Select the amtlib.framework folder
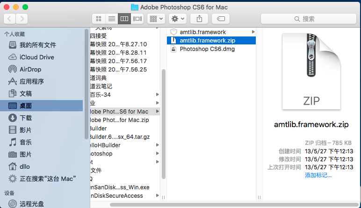The image size is (361, 208). click(x=211, y=32)
